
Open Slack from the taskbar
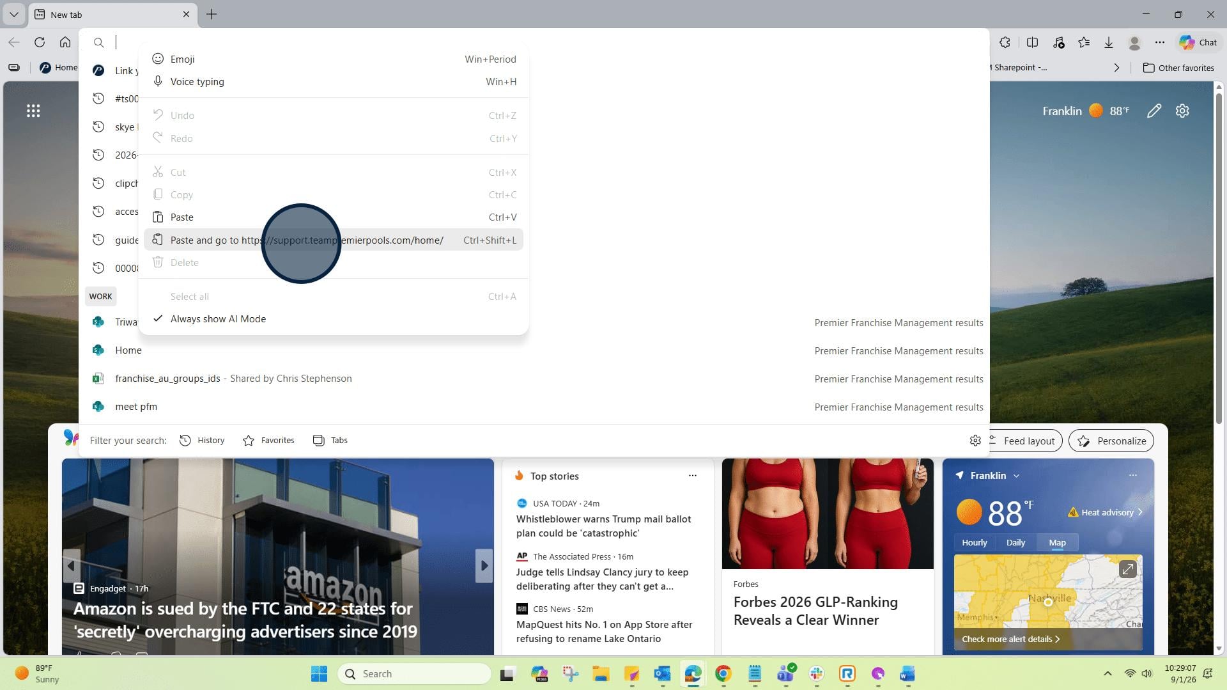click(x=816, y=674)
